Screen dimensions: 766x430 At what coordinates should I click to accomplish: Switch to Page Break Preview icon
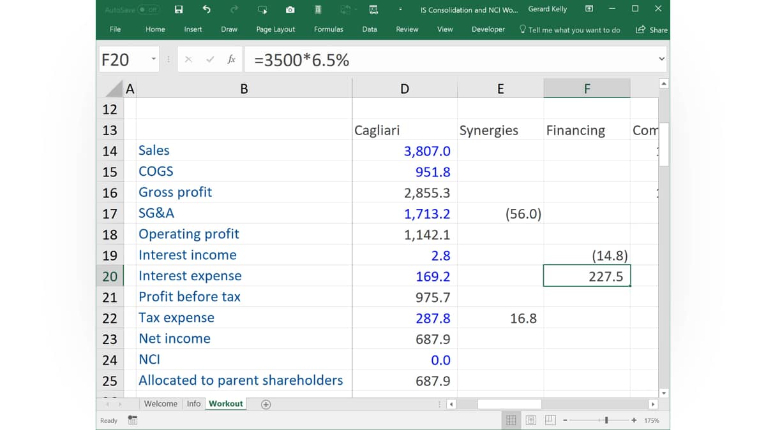pos(550,420)
